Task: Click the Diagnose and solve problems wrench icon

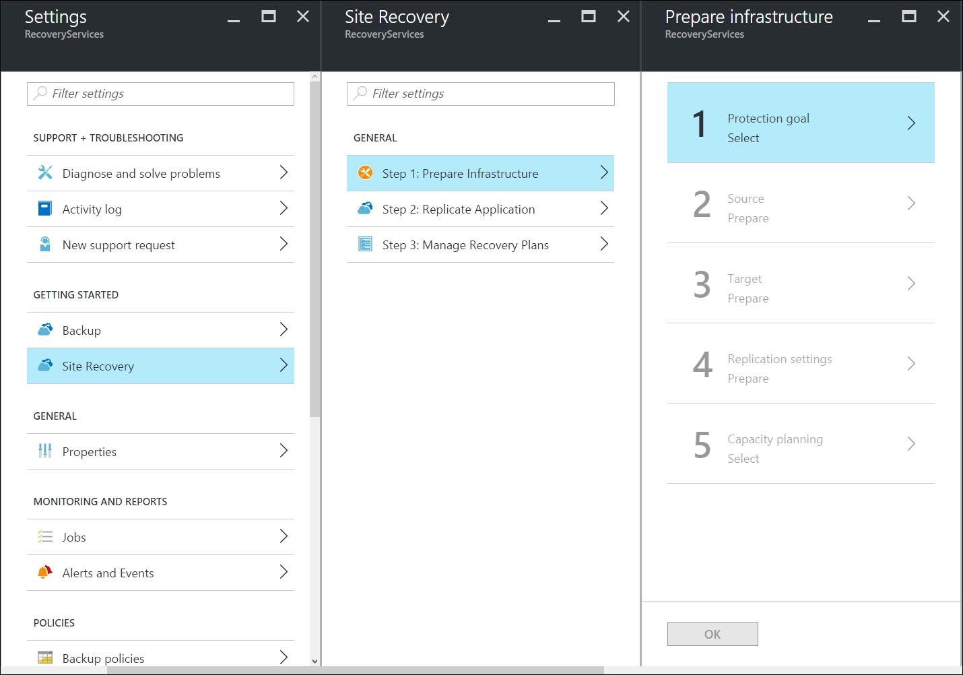Action: [x=45, y=173]
